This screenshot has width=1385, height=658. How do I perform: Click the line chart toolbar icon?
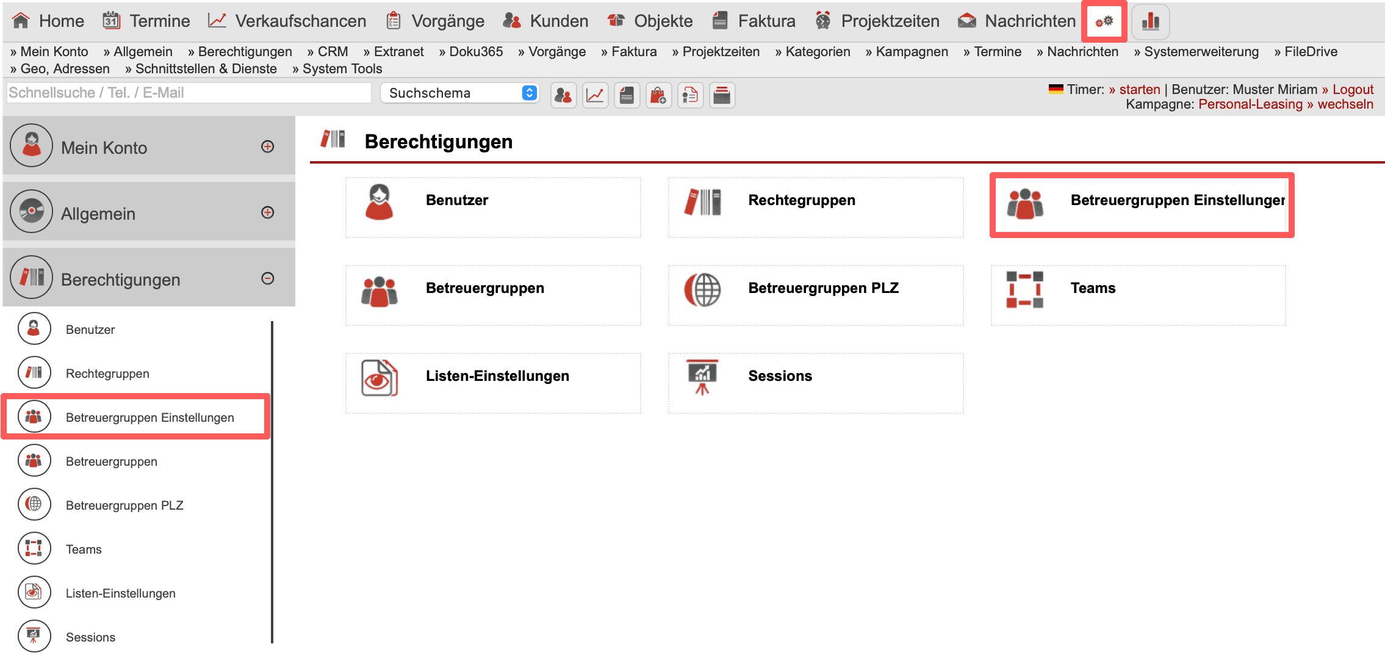(x=595, y=95)
